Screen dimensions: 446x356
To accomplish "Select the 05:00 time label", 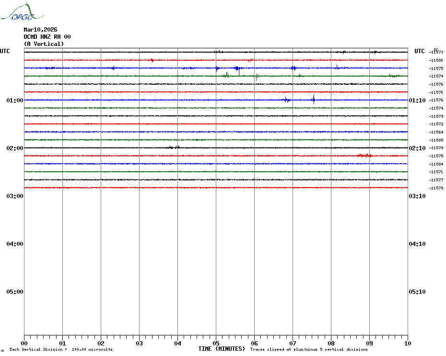I will (x=15, y=292).
